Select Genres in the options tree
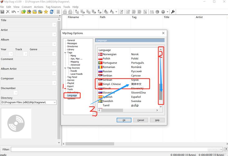This screenshot has width=228, height=156. tap(71, 80)
